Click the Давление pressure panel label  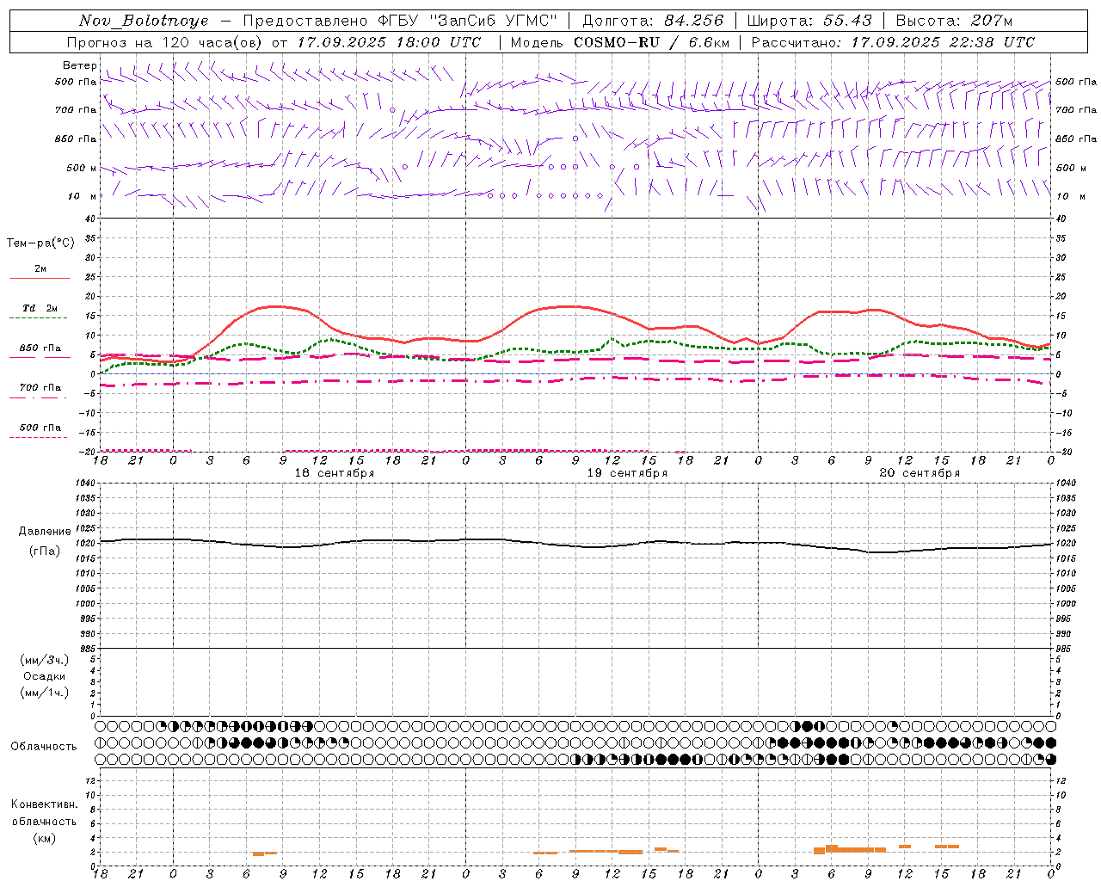click(x=44, y=532)
